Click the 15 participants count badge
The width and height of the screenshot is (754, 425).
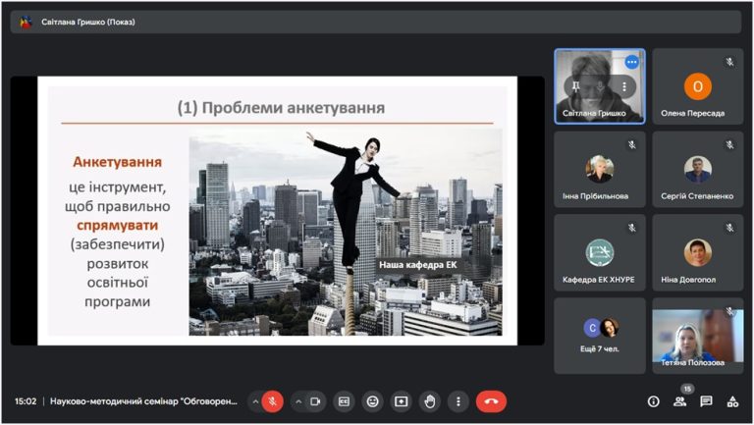(687, 389)
